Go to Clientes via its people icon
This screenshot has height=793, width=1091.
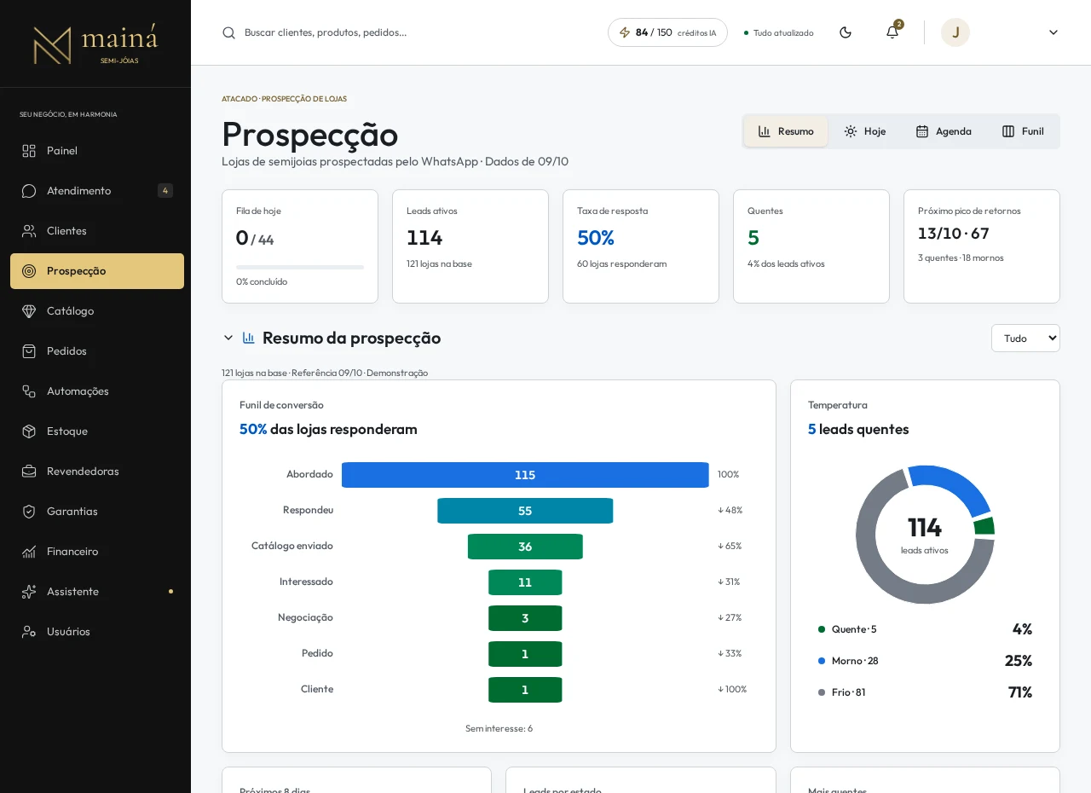[29, 231]
